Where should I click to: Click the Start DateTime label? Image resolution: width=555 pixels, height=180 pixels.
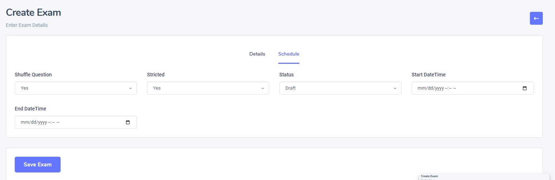(x=428, y=75)
